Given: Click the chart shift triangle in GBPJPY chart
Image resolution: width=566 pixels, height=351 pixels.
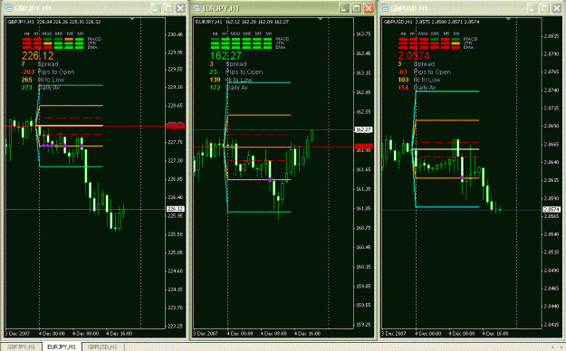Looking at the screenshot, I should click(x=132, y=18).
